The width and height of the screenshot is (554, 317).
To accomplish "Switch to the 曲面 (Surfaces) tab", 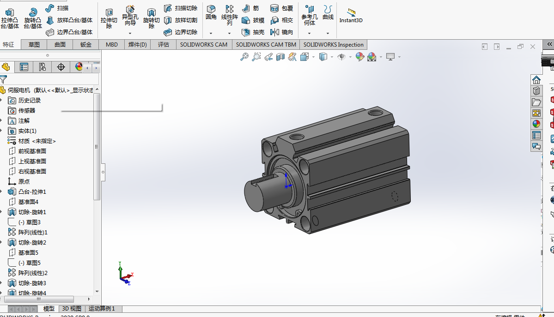I will click(60, 44).
